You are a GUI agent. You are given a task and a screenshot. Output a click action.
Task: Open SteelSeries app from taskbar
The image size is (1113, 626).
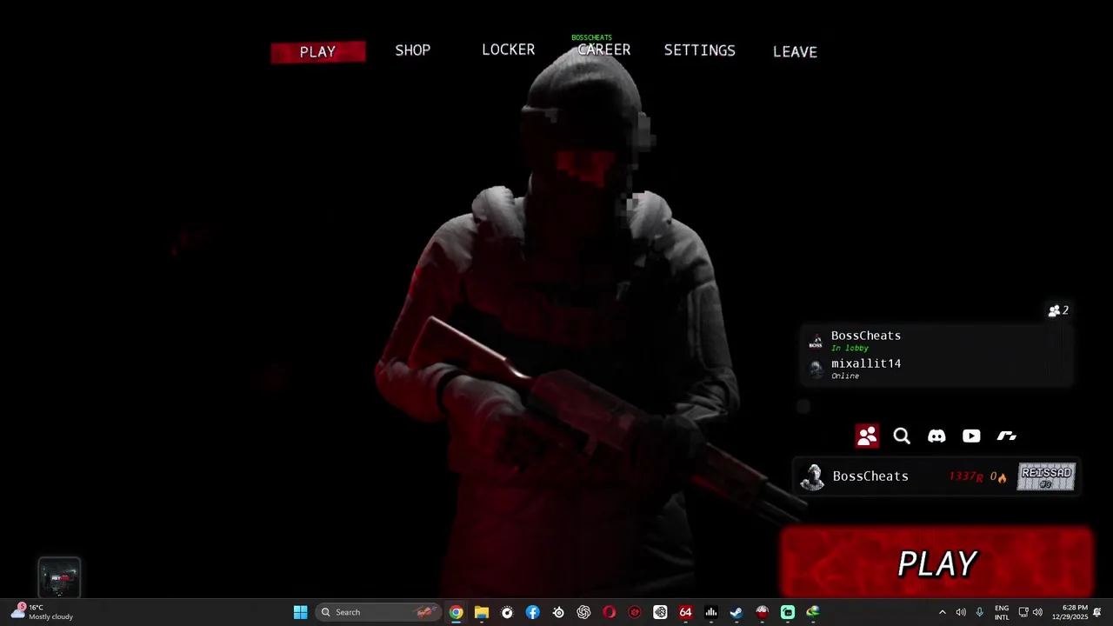click(558, 612)
